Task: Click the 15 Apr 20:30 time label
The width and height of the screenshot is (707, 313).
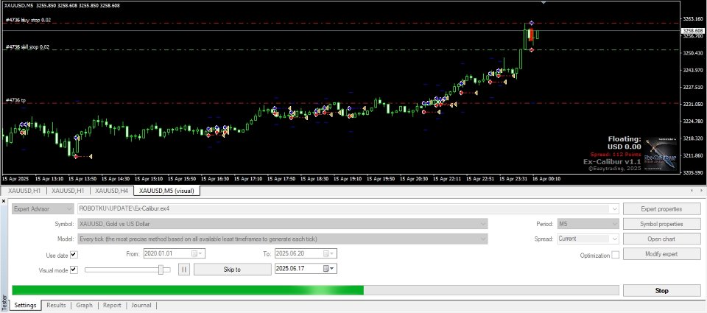Action: (x=414, y=179)
